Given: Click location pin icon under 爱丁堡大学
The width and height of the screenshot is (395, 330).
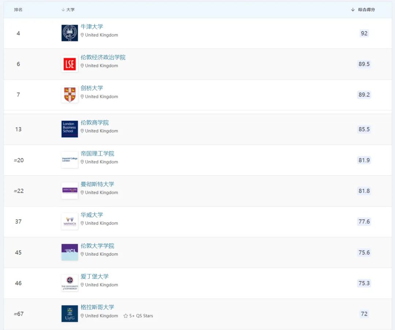Looking at the screenshot, I should [82, 285].
